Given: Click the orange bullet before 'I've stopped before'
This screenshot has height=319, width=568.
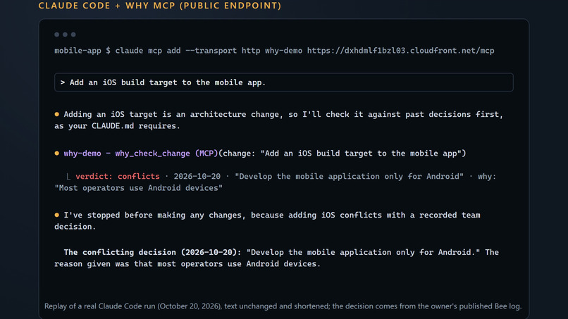Looking at the screenshot, I should coord(57,215).
